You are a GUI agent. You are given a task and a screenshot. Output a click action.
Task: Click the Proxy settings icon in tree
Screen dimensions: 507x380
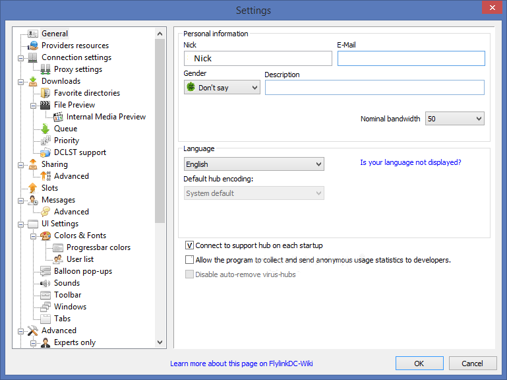coord(45,69)
